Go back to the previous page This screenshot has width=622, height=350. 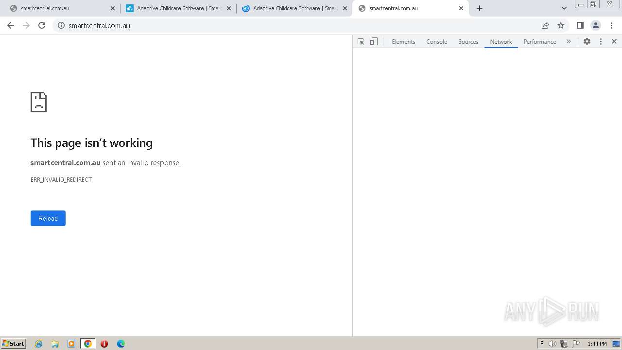click(x=11, y=25)
